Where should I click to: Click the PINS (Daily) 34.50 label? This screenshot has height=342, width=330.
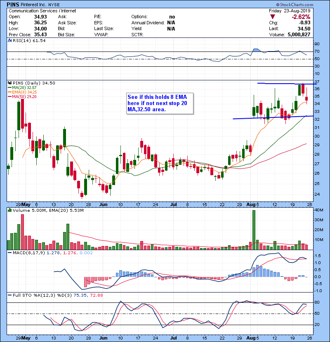[x=34, y=83]
